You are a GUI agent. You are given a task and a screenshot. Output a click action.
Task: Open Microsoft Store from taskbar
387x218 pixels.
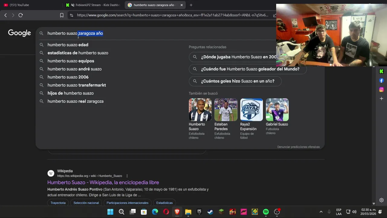[x=144, y=212]
